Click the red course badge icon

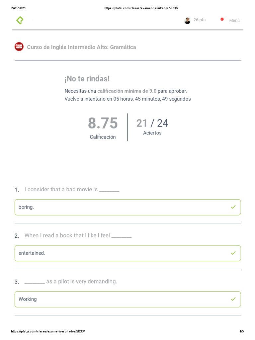pos(19,46)
